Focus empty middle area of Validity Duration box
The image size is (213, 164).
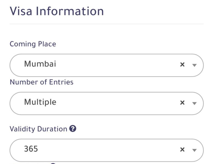pyautogui.click(x=109, y=150)
